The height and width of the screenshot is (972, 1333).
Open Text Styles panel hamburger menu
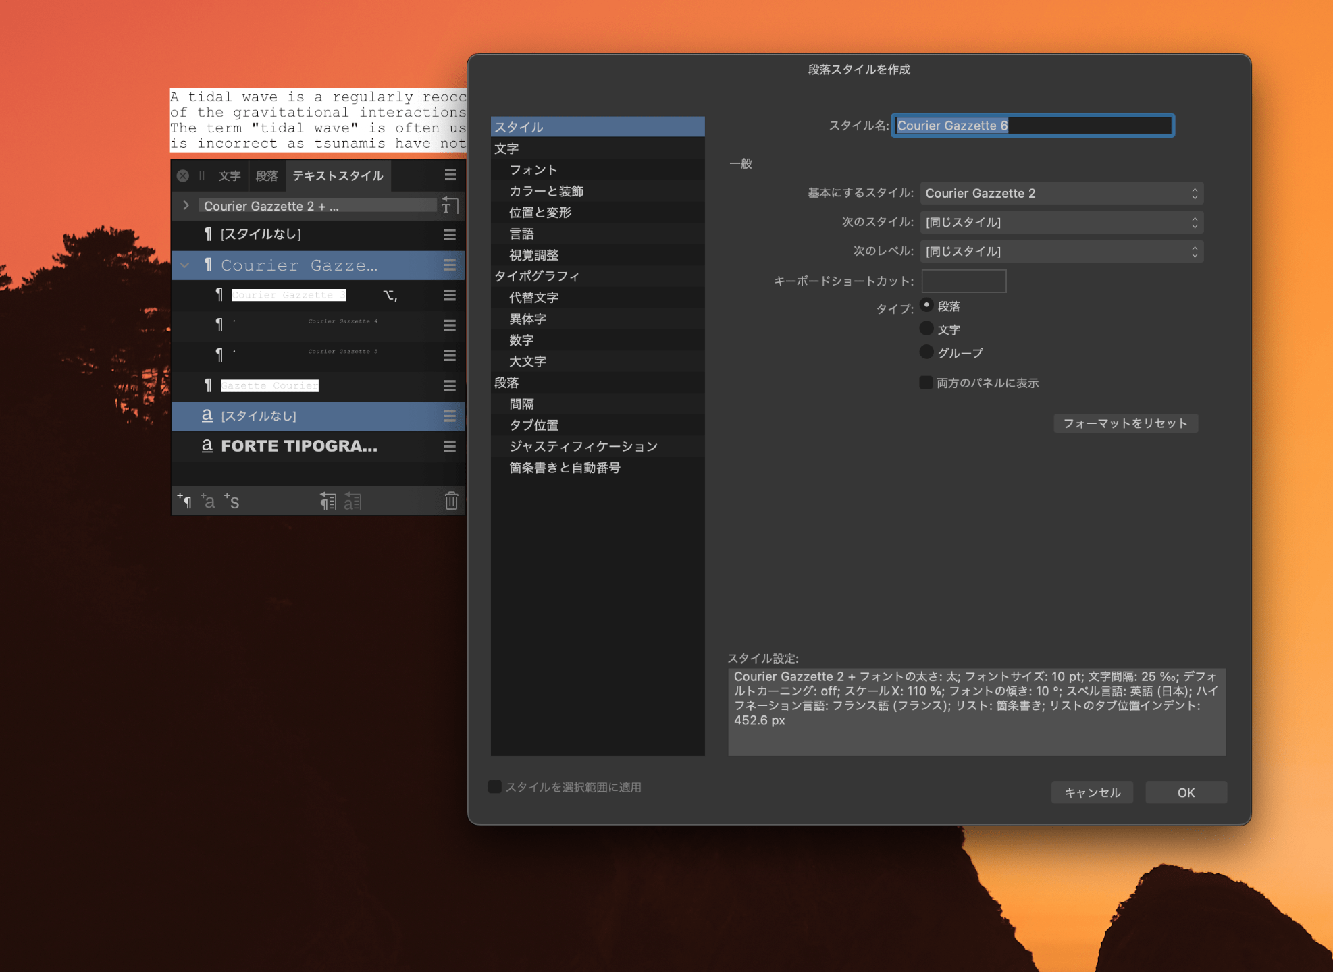(x=450, y=175)
